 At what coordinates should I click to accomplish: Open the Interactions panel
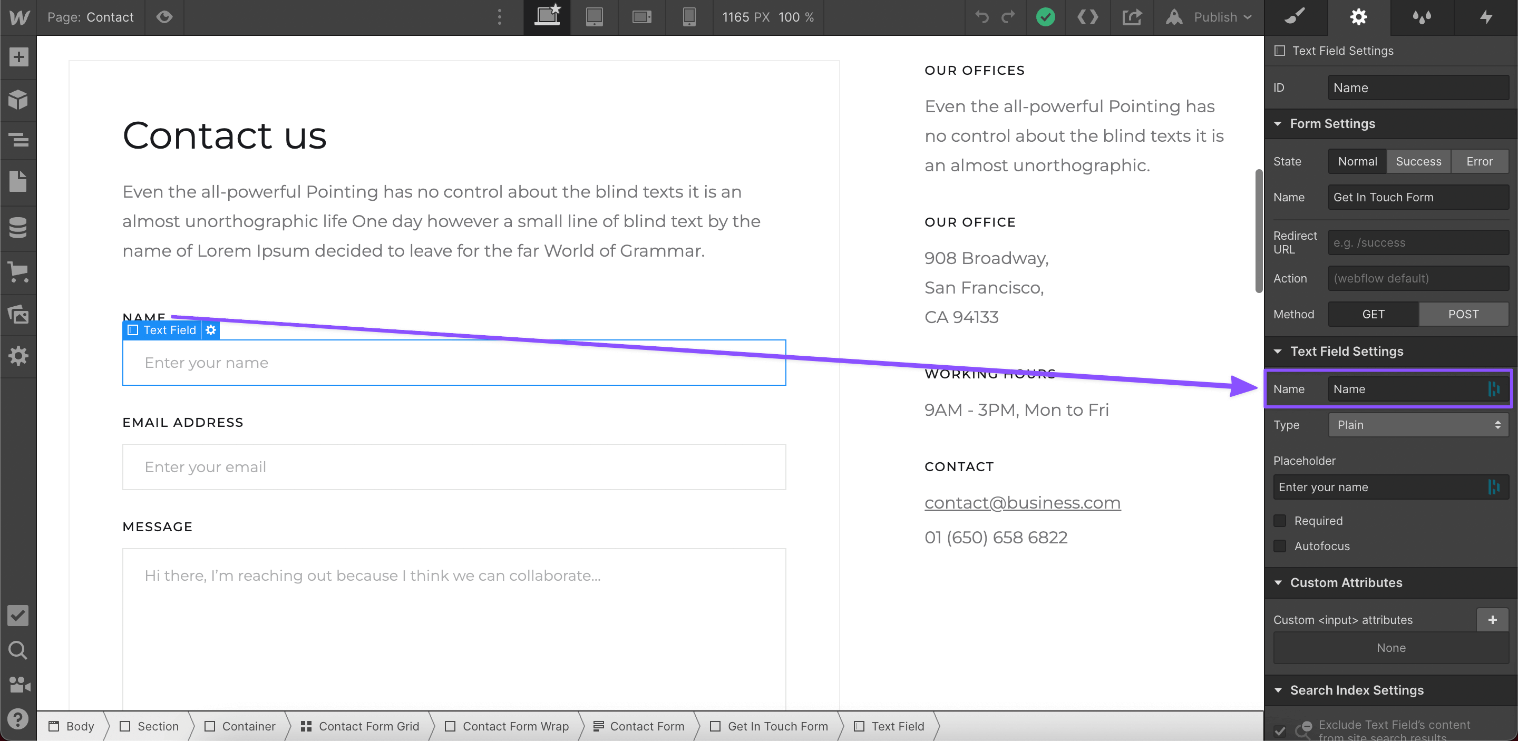(1486, 17)
